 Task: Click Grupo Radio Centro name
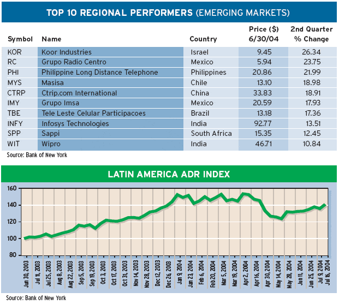[x=74, y=62]
